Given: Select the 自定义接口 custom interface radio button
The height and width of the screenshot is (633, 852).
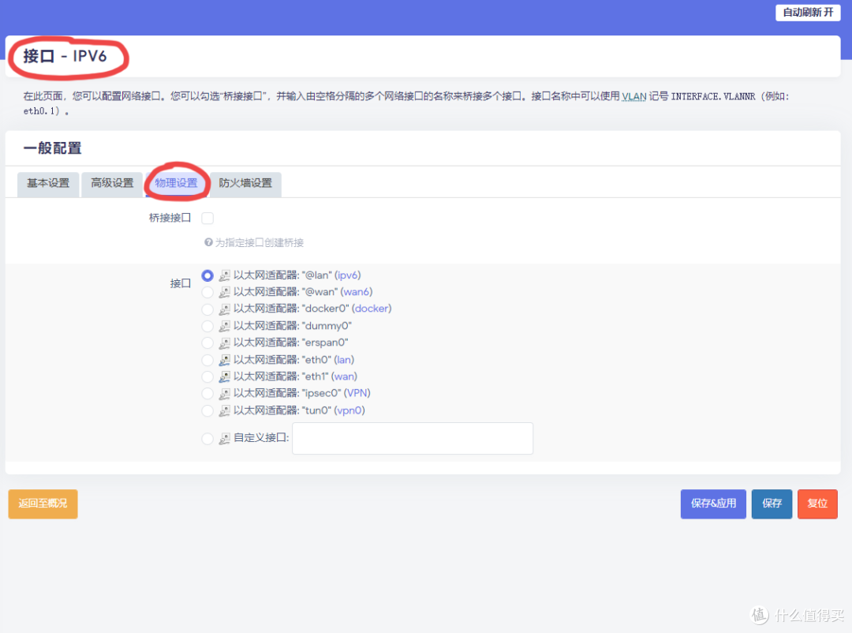Looking at the screenshot, I should click(207, 438).
